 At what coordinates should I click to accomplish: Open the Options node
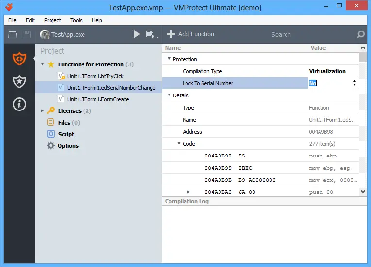click(x=68, y=146)
